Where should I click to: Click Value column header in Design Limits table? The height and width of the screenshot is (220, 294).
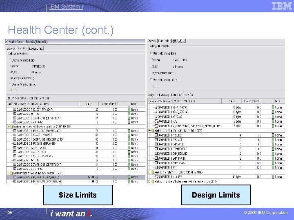click(x=232, y=101)
